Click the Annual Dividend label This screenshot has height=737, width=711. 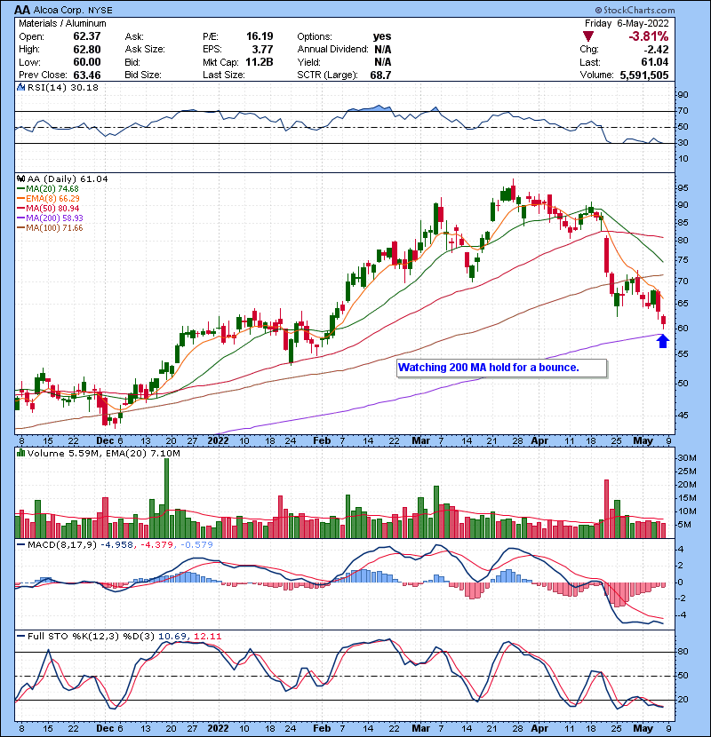pyautogui.click(x=332, y=50)
